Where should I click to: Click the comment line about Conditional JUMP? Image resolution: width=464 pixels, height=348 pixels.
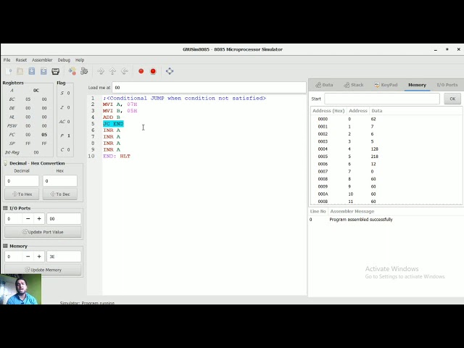tap(184, 98)
